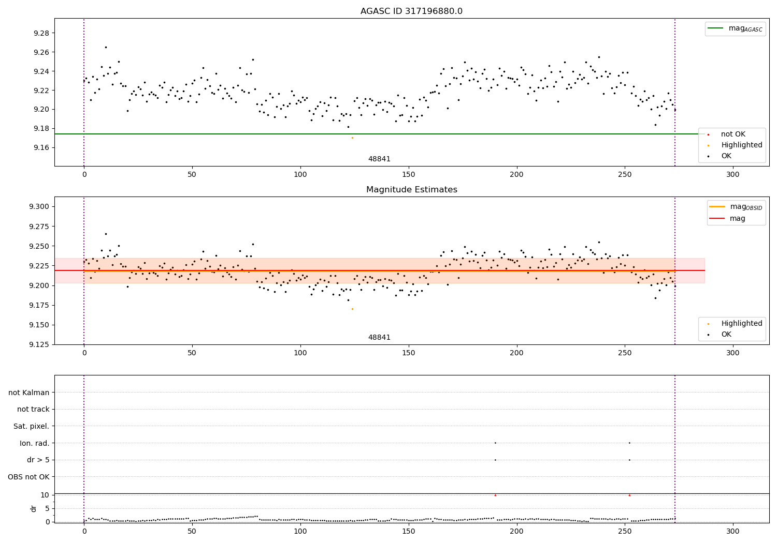
Task: Select the 'not Kalman' y-axis label
Action: 29,393
